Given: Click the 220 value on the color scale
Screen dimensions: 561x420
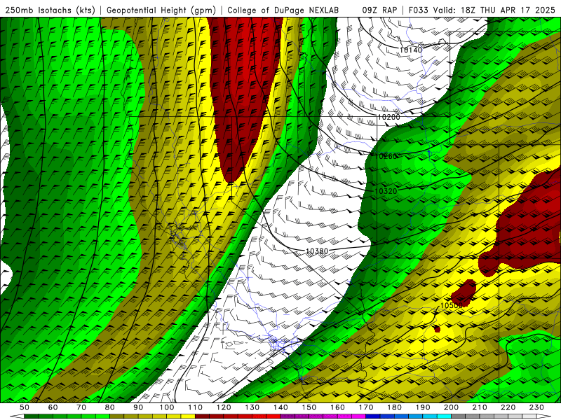Looking at the screenshot, I should 508,407.
